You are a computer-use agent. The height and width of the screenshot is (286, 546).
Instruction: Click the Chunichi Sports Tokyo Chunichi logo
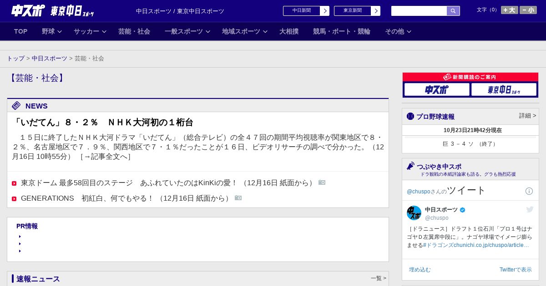click(53, 10)
